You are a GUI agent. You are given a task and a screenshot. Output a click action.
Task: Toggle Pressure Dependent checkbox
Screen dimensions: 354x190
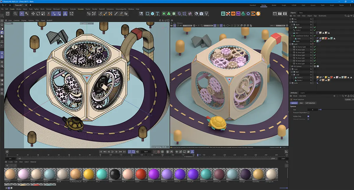(308, 113)
